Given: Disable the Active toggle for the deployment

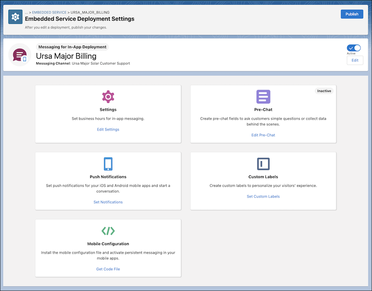Looking at the screenshot, I should point(353,48).
